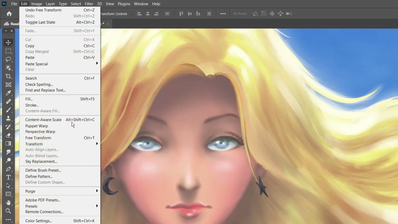Expand the Presets submenu
This screenshot has height=224, width=398.
pyautogui.click(x=60, y=206)
